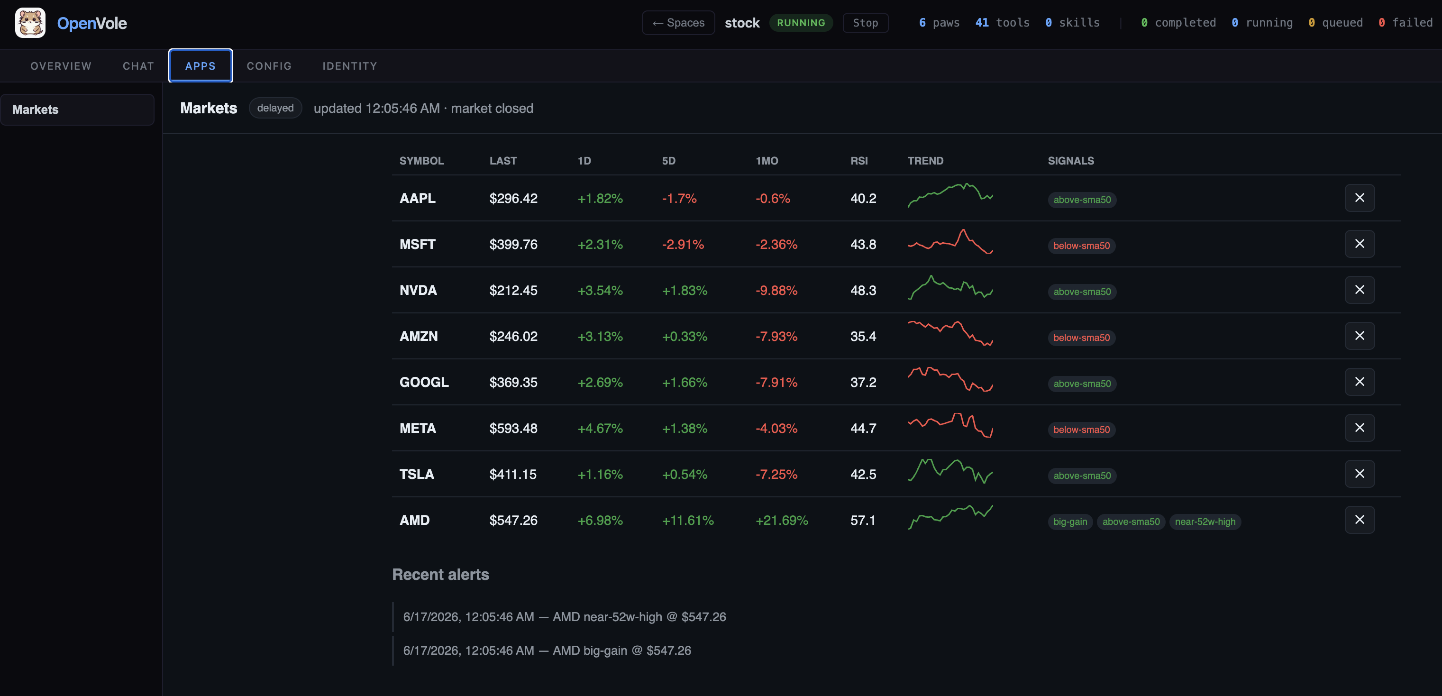
Task: Open the AMZN trend sparkline
Action: [x=950, y=333]
